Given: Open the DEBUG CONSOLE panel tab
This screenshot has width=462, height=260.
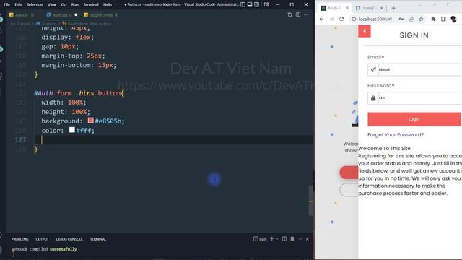Looking at the screenshot, I should [x=69, y=239].
